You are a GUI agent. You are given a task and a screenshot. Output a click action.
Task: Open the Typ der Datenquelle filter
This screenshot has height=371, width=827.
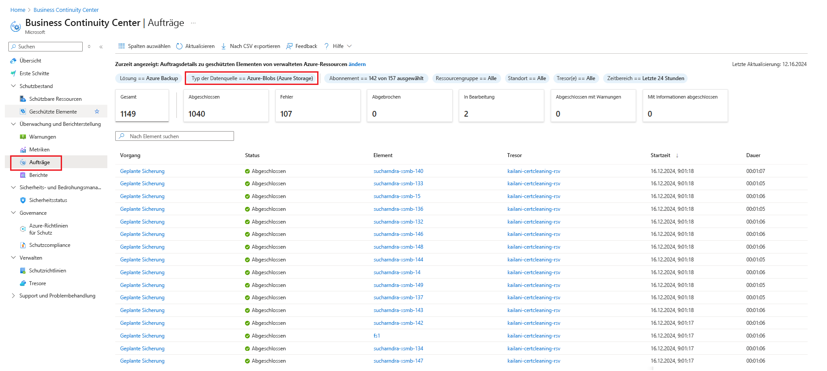click(x=252, y=78)
